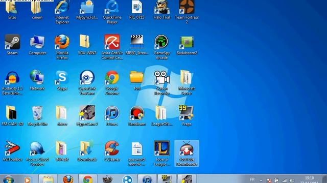Open the fori folder
The width and height of the screenshot is (327, 183).
pyautogui.click(x=137, y=80)
